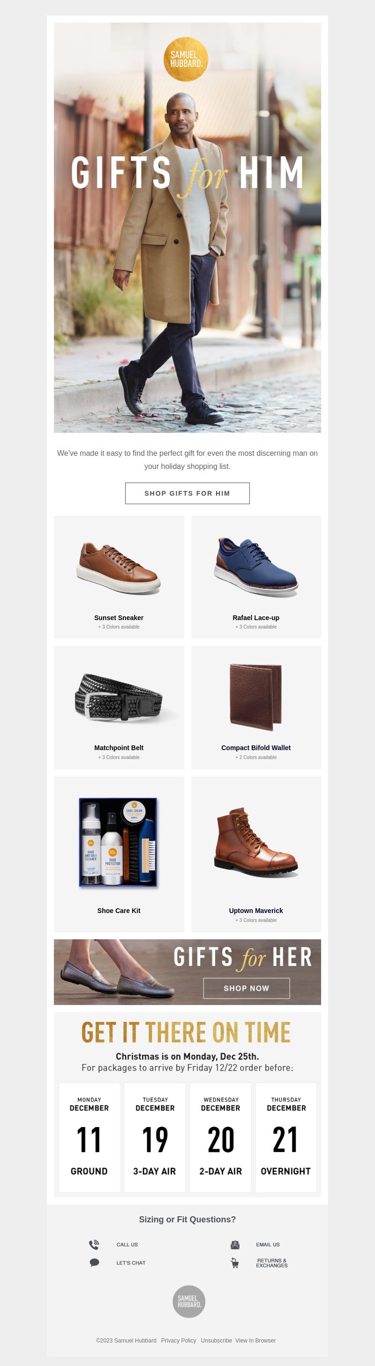Open the Shoe Care Kit image
Viewport: 375px width, 1366px height.
119,843
